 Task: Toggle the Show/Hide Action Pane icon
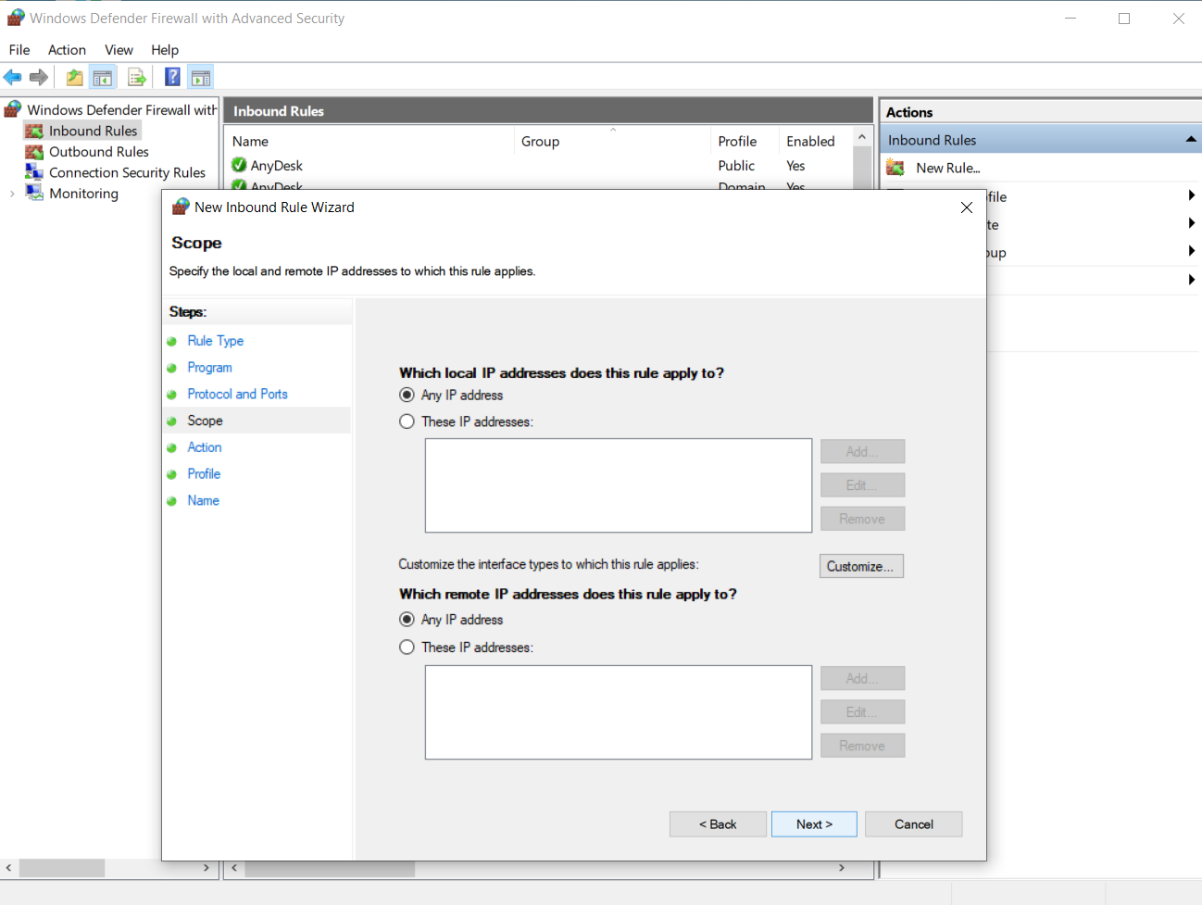click(x=201, y=76)
